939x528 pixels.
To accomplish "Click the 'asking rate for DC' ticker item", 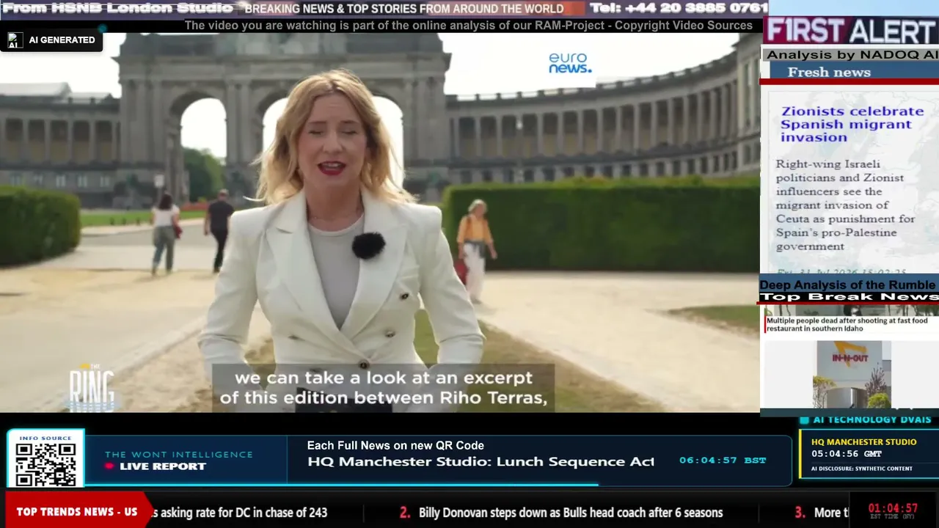I will [x=238, y=513].
